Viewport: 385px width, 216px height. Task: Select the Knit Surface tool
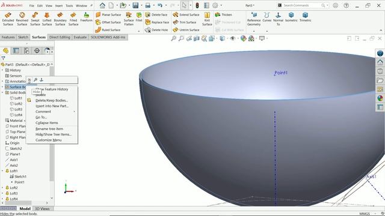207,19
